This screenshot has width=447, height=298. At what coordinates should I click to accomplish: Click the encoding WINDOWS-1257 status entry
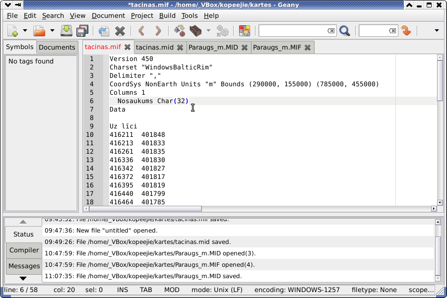pyautogui.click(x=297, y=290)
